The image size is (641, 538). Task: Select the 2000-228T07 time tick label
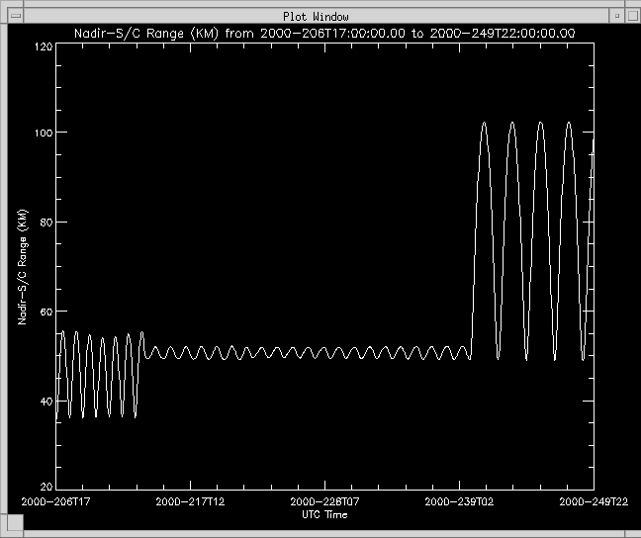324,502
